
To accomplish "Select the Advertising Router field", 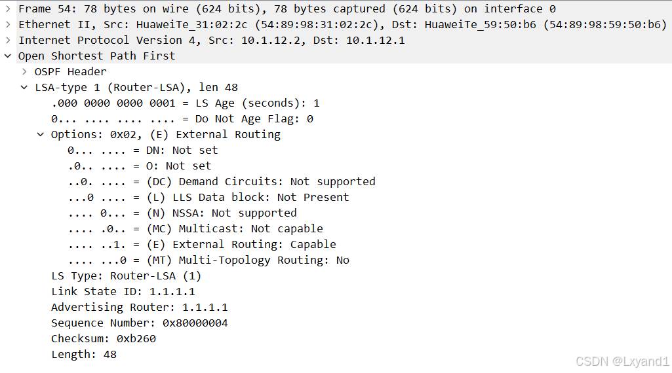I will tap(139, 308).
